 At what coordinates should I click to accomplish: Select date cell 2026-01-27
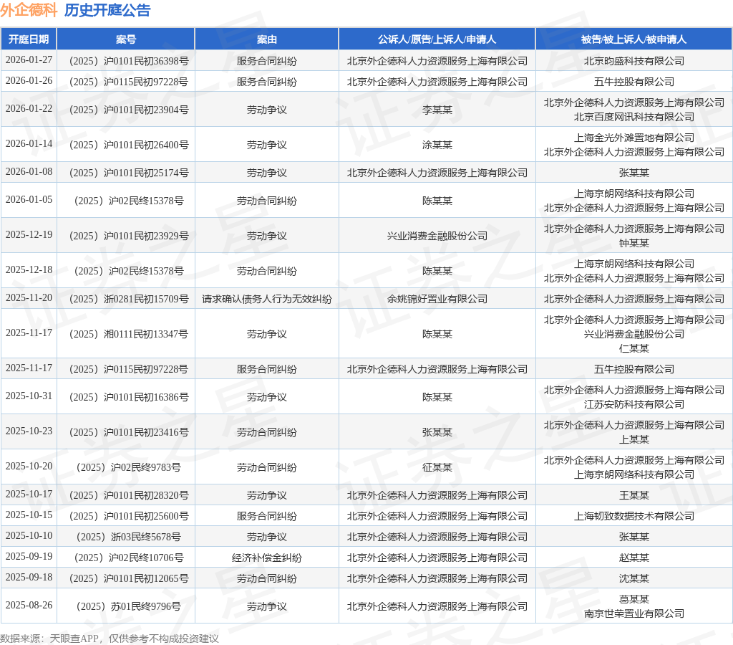click(x=29, y=60)
